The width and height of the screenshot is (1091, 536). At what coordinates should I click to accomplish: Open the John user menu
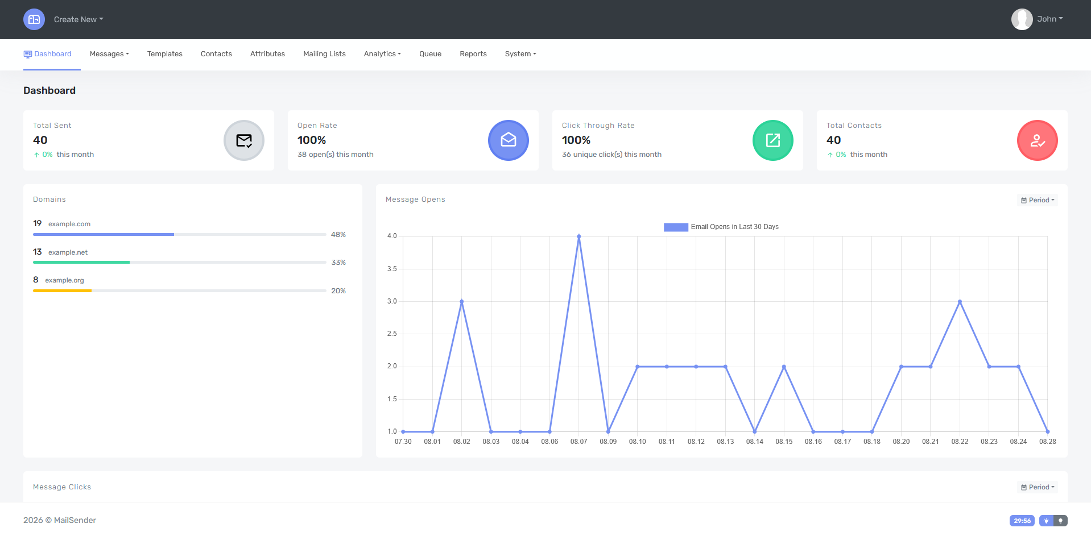click(1049, 19)
